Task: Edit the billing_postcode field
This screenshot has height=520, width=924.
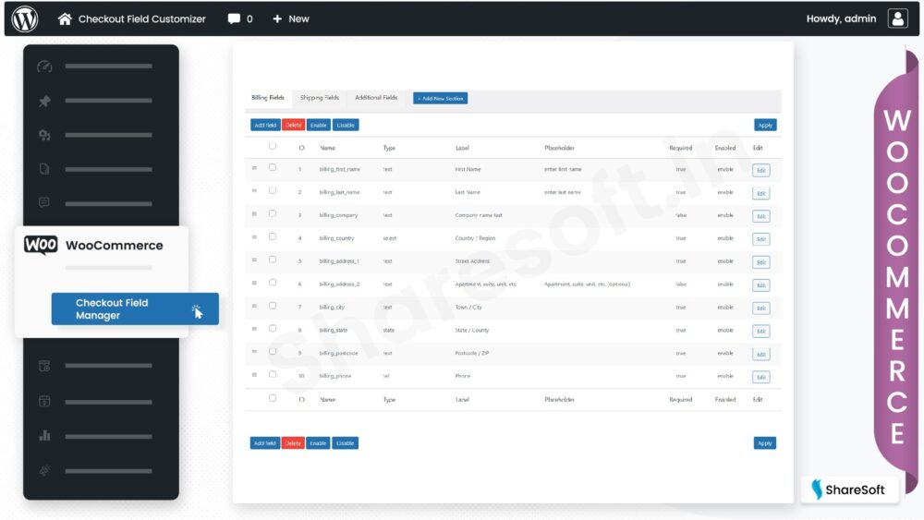Action: pyautogui.click(x=760, y=354)
